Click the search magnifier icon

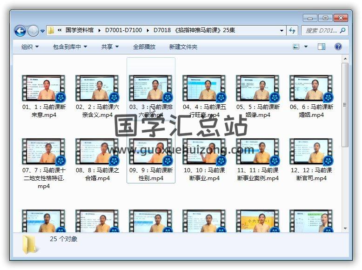click(343, 30)
